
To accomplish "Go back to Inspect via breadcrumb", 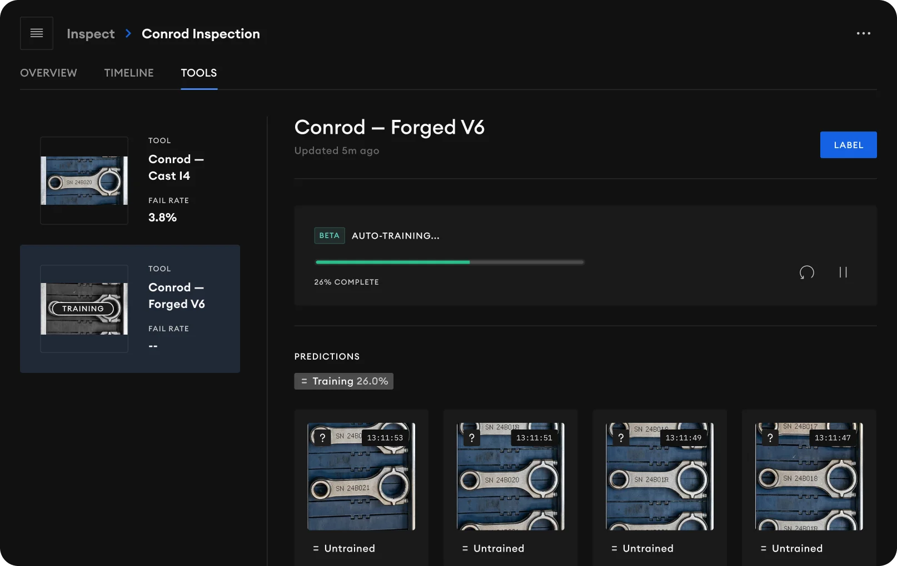I will (91, 34).
